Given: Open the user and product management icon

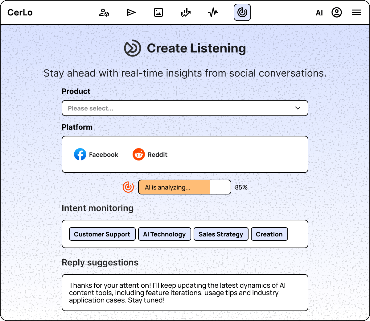Looking at the screenshot, I should click(x=104, y=13).
